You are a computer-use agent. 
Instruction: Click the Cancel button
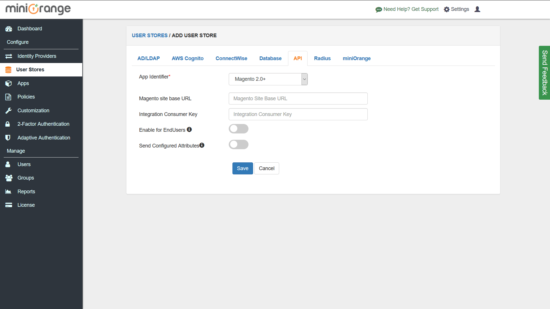coord(267,168)
